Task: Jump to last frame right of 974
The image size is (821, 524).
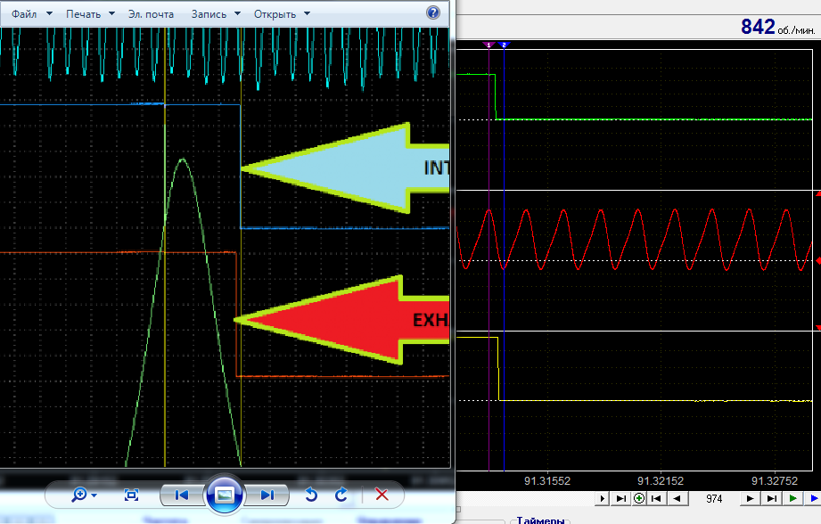Action: (772, 498)
